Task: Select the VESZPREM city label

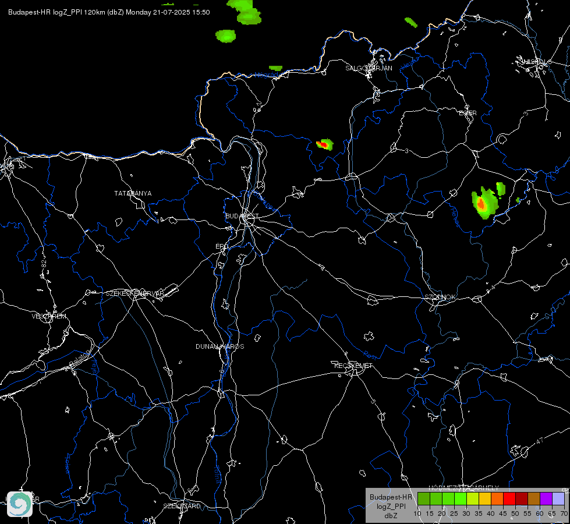Action: [x=49, y=316]
